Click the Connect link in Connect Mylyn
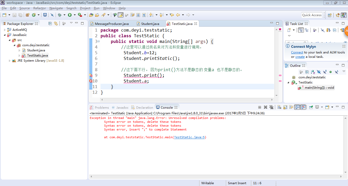Viewport: 348px width, 186px height. (297, 52)
